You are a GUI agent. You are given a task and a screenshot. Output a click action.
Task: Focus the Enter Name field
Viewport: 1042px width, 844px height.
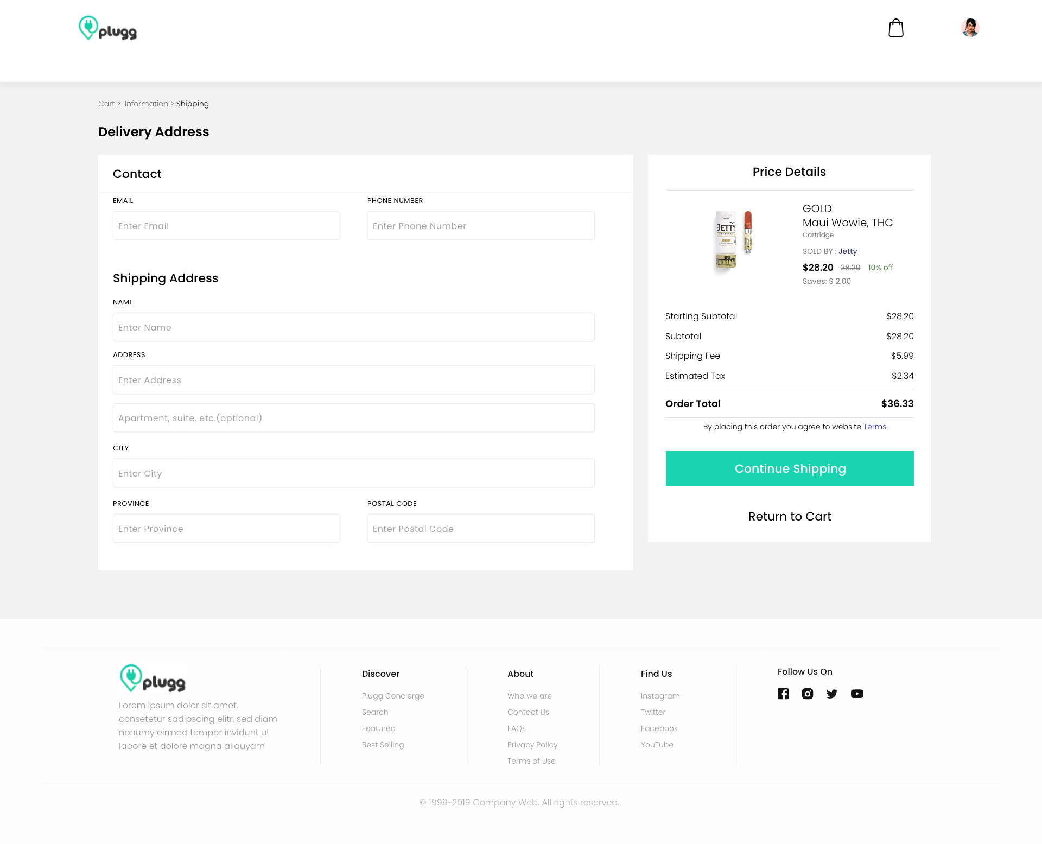tap(354, 327)
